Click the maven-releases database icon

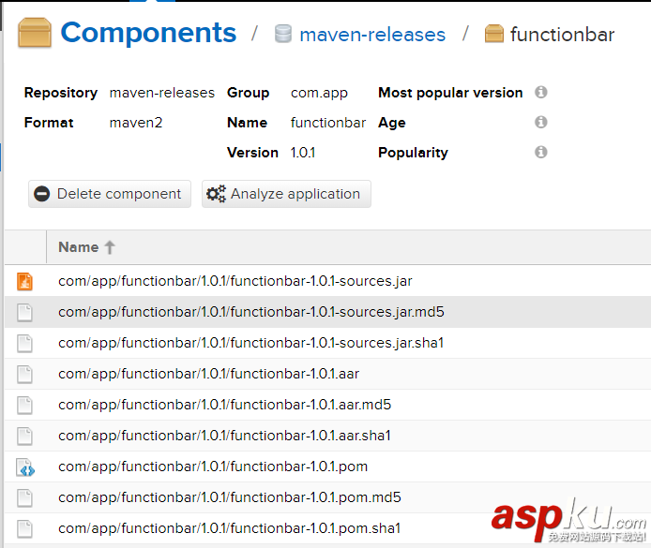point(283,34)
